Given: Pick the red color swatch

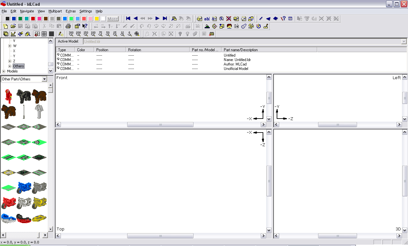Looking at the screenshot, I should click(x=33, y=19).
